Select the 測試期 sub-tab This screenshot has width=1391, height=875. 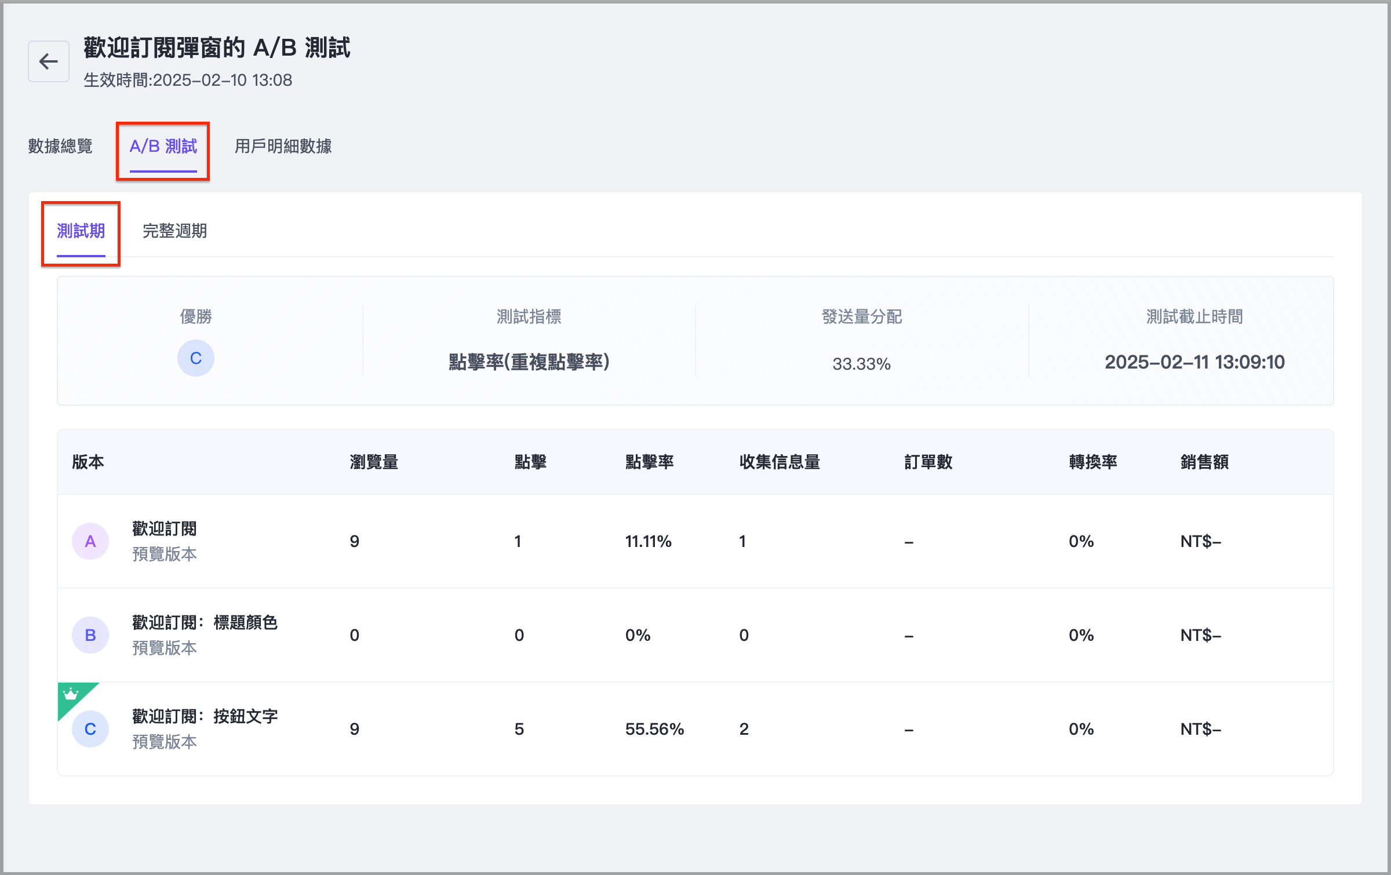click(x=81, y=231)
